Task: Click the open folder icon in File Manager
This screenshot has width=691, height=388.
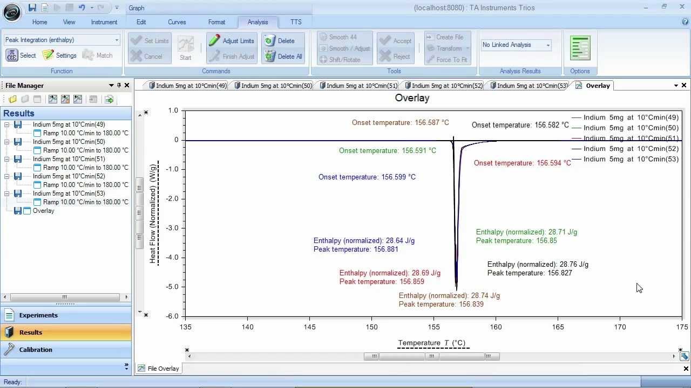Action: point(12,99)
